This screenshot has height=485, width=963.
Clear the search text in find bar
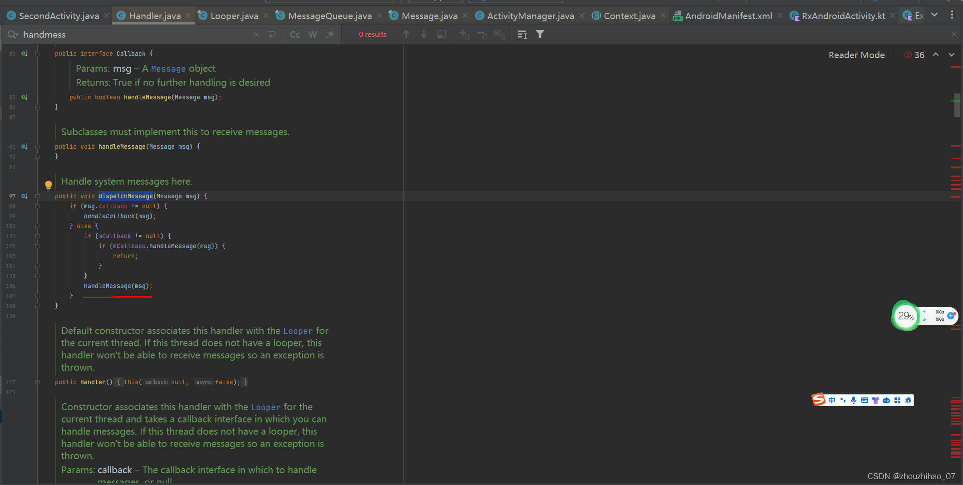click(256, 34)
